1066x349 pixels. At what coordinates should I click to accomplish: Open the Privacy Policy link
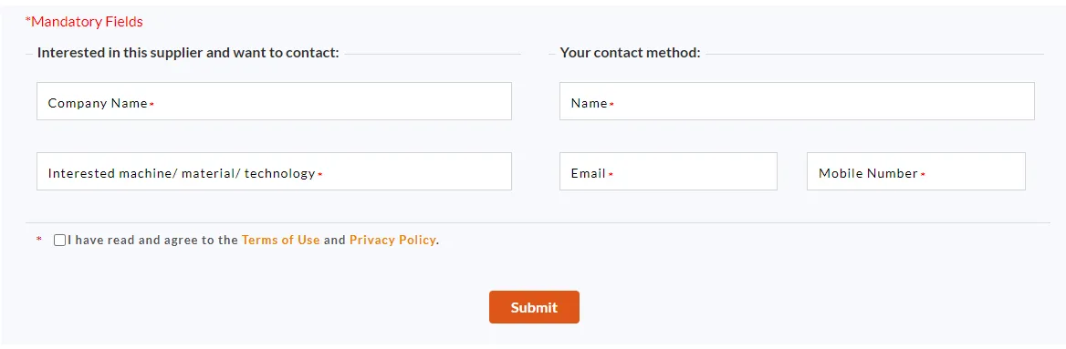(x=392, y=240)
